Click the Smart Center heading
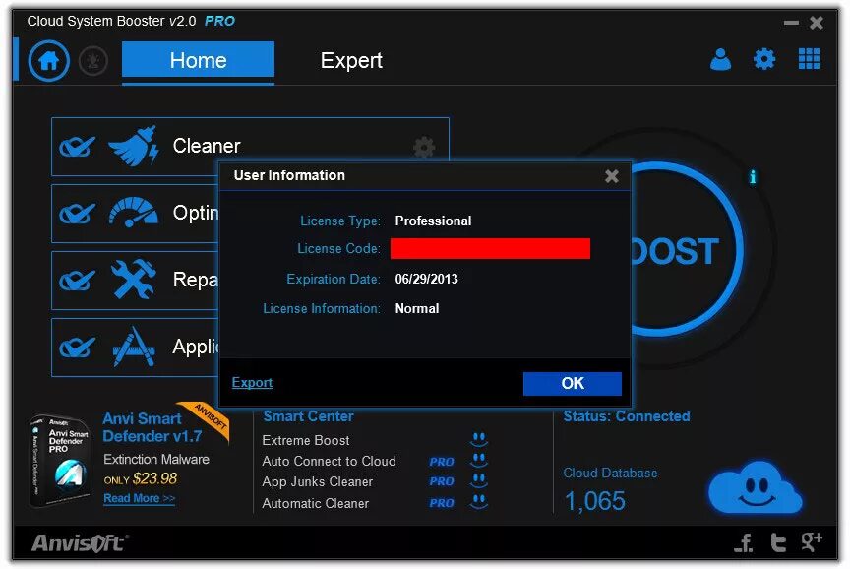Image resolution: width=850 pixels, height=569 pixels. pos(309,416)
